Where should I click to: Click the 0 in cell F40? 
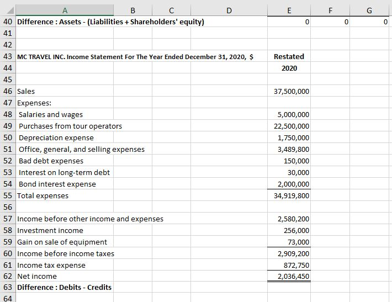[x=346, y=22]
